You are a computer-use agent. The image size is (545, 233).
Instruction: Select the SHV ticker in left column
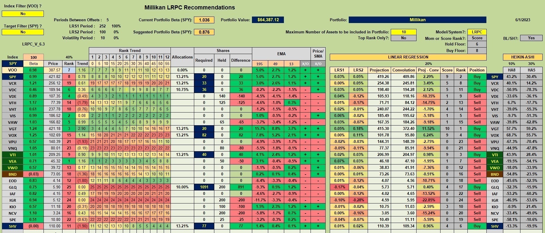pos(12,226)
